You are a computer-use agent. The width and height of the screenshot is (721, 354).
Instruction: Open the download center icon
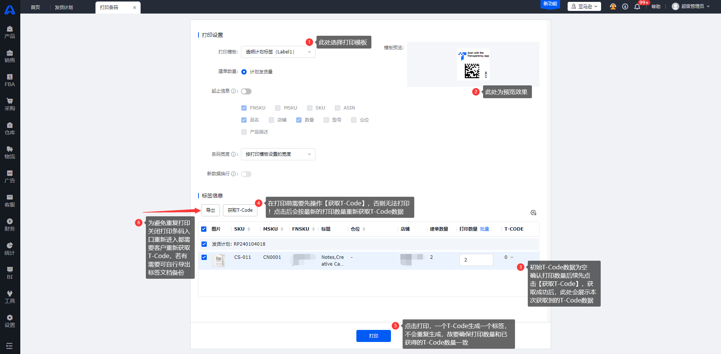point(625,7)
